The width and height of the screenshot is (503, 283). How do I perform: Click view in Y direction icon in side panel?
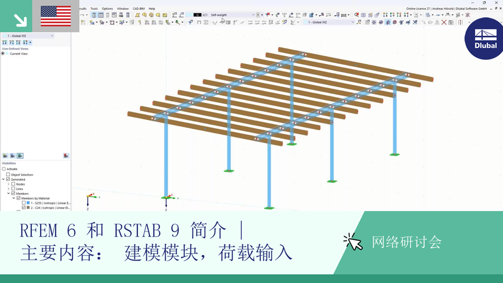(x=12, y=43)
